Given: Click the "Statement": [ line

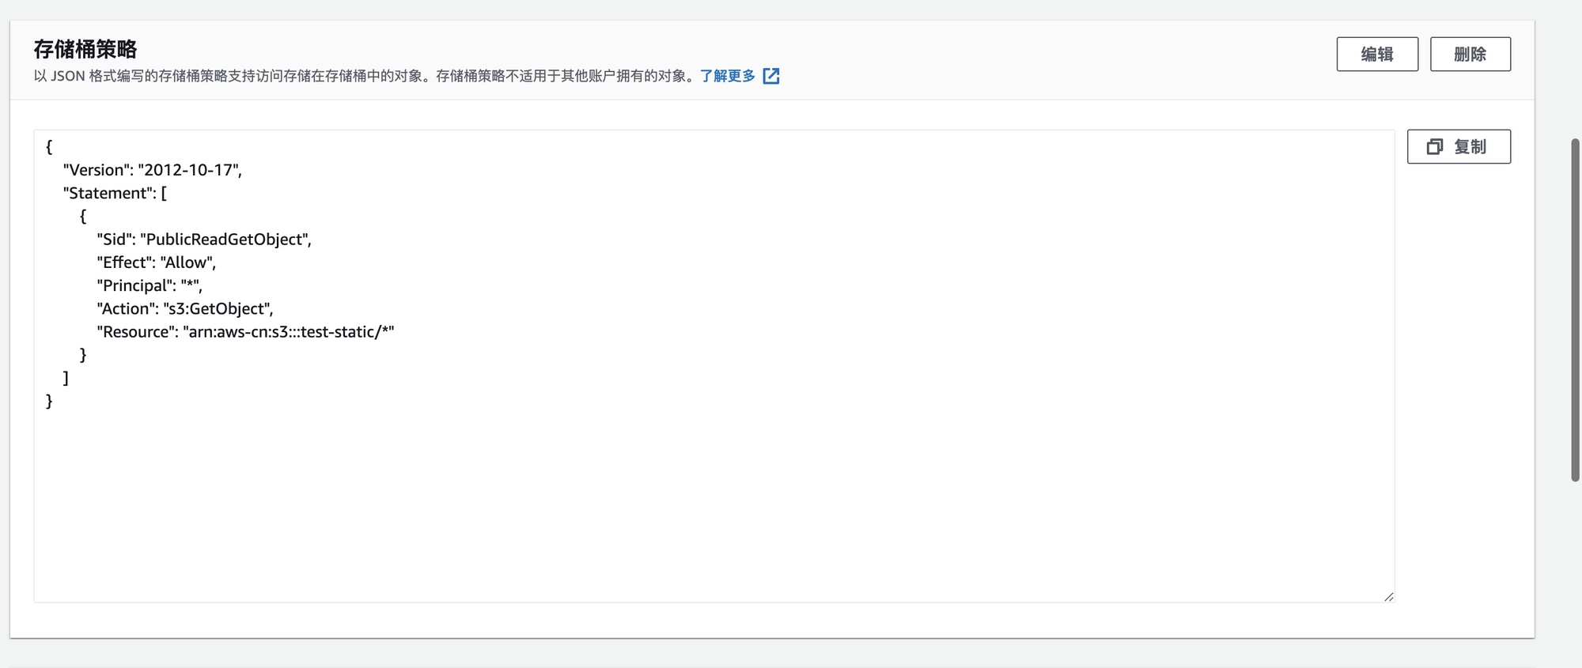Looking at the screenshot, I should [x=115, y=193].
